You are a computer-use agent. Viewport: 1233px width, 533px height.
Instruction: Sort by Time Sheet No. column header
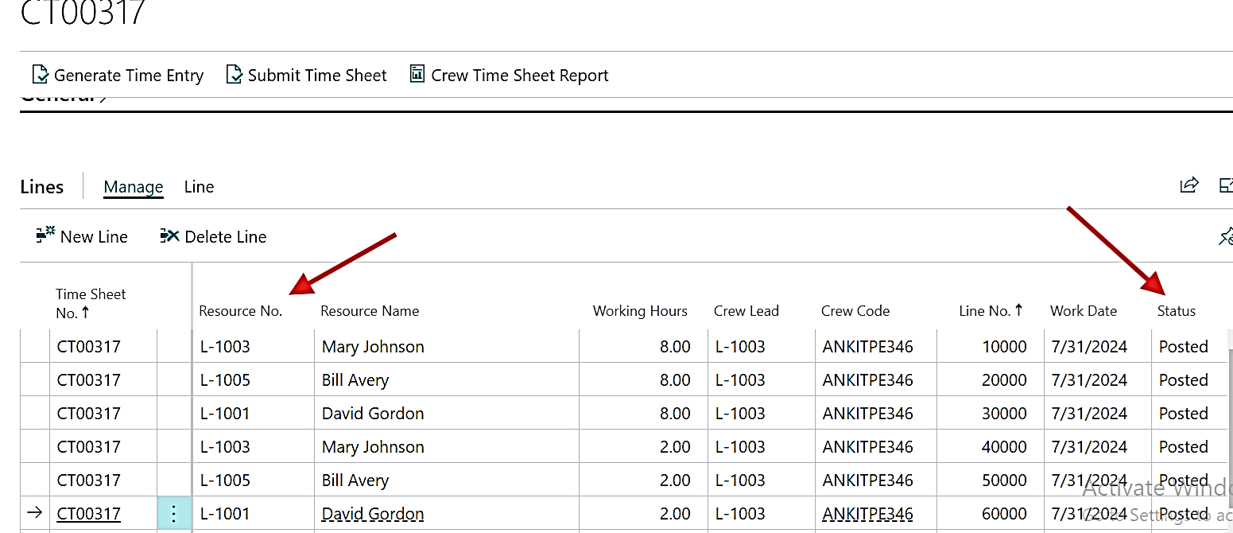90,303
